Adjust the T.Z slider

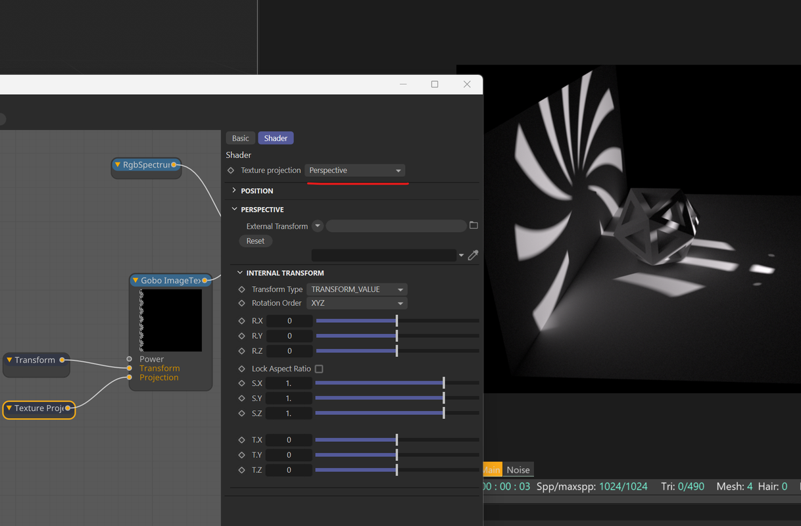tap(397, 470)
